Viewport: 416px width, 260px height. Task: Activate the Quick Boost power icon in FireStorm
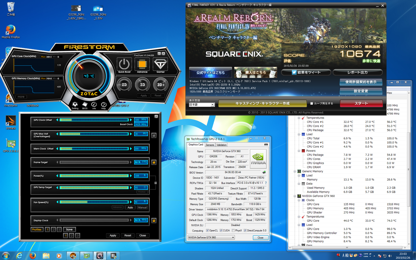pyautogui.click(x=124, y=64)
